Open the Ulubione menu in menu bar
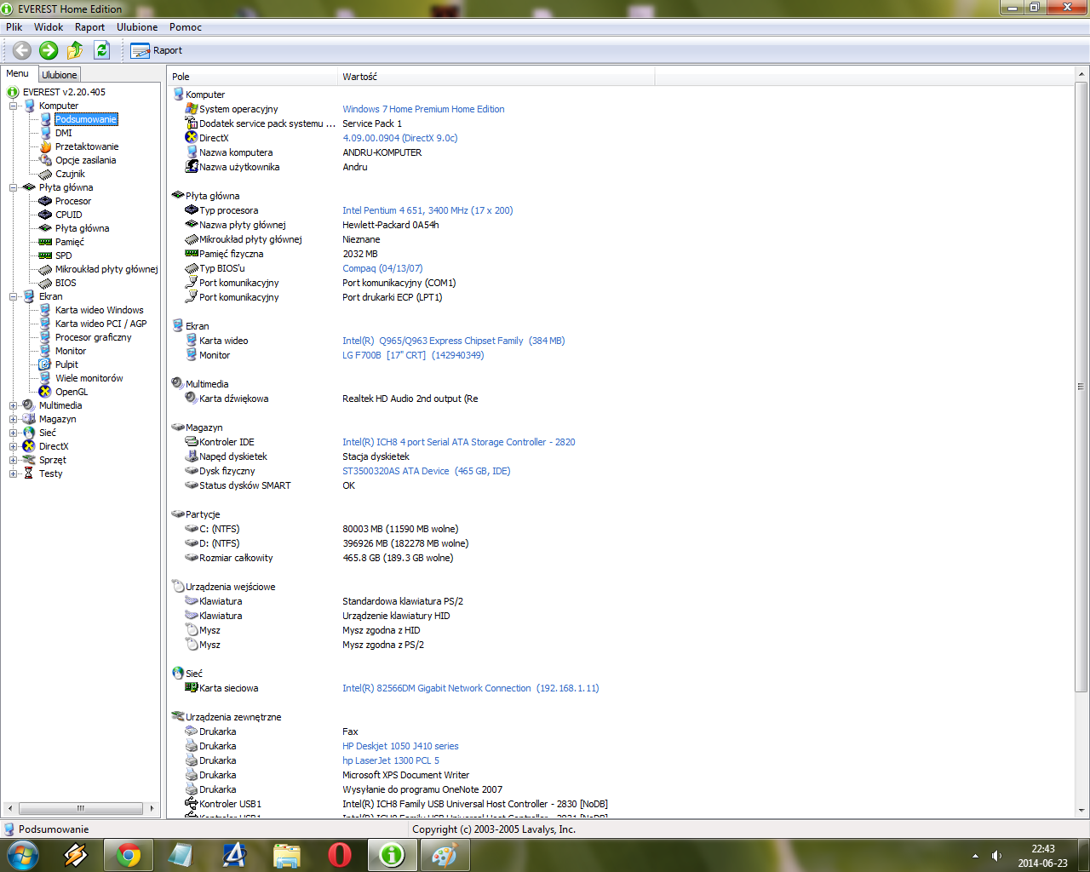Viewport: 1090px width, 872px height. (137, 27)
